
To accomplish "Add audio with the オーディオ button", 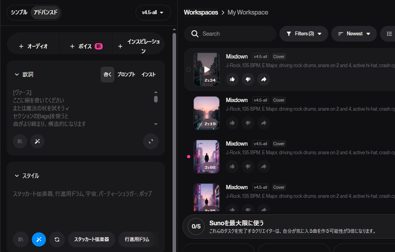I will [x=33, y=46].
